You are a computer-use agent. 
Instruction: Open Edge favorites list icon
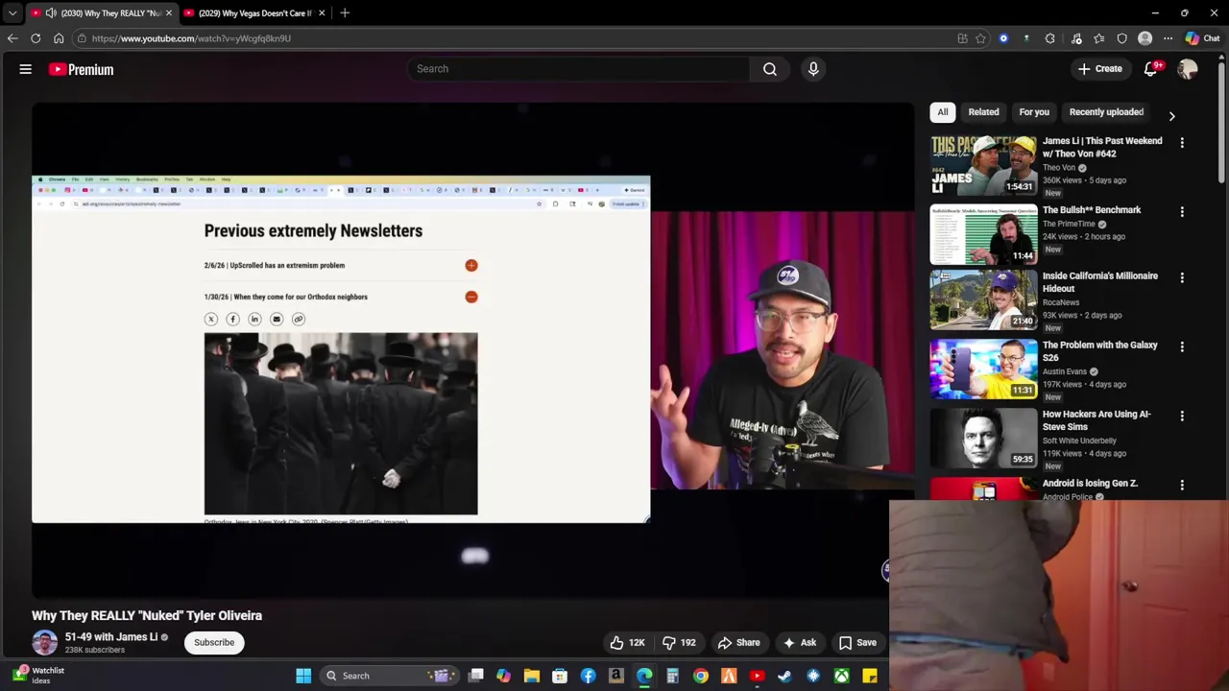pos(1098,38)
